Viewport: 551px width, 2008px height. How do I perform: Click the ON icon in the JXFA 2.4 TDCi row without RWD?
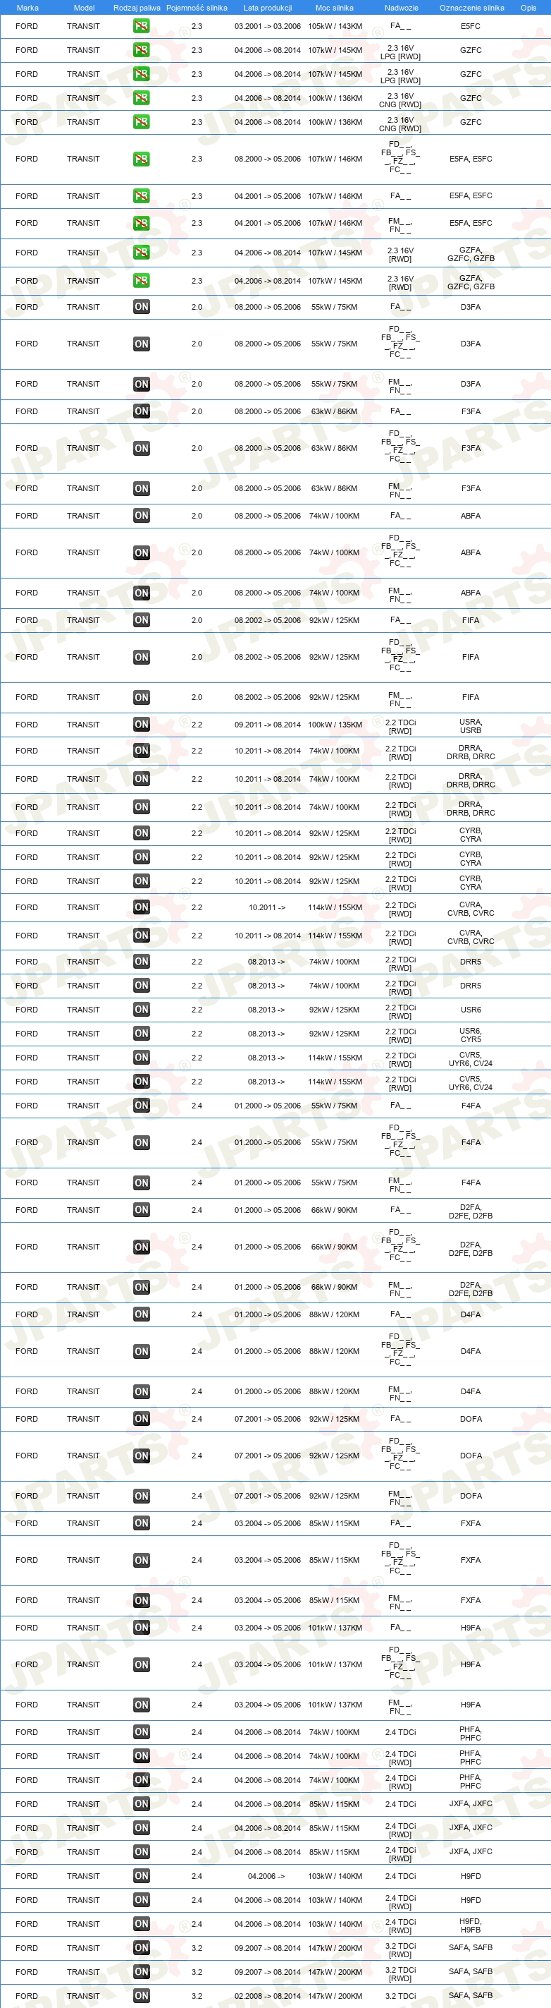tap(141, 1804)
